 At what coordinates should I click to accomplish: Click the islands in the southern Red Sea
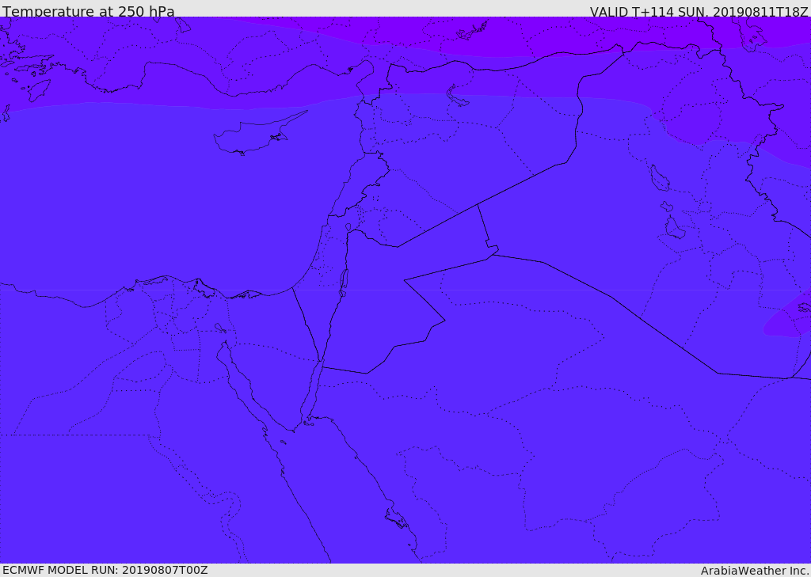[x=396, y=520]
